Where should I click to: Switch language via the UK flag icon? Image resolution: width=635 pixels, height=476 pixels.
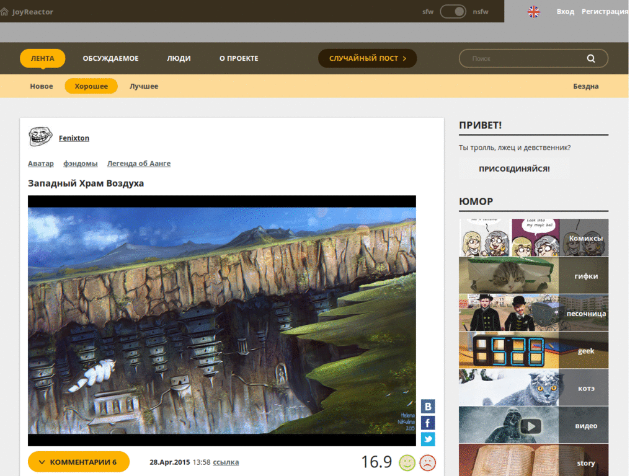(x=533, y=12)
